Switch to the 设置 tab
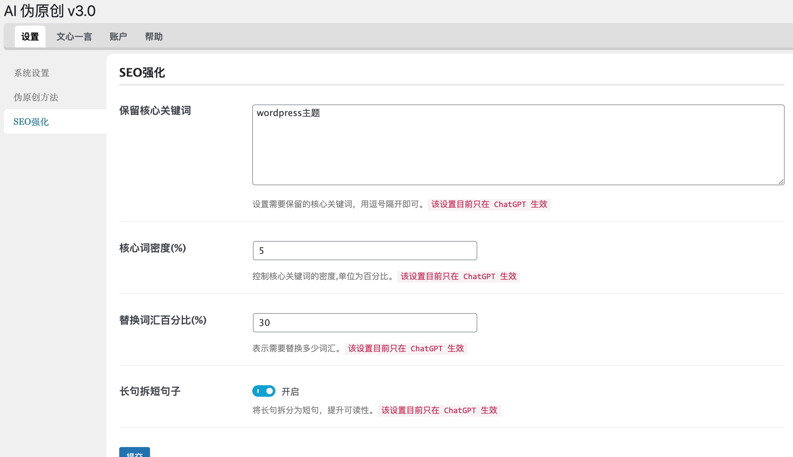 click(x=30, y=37)
